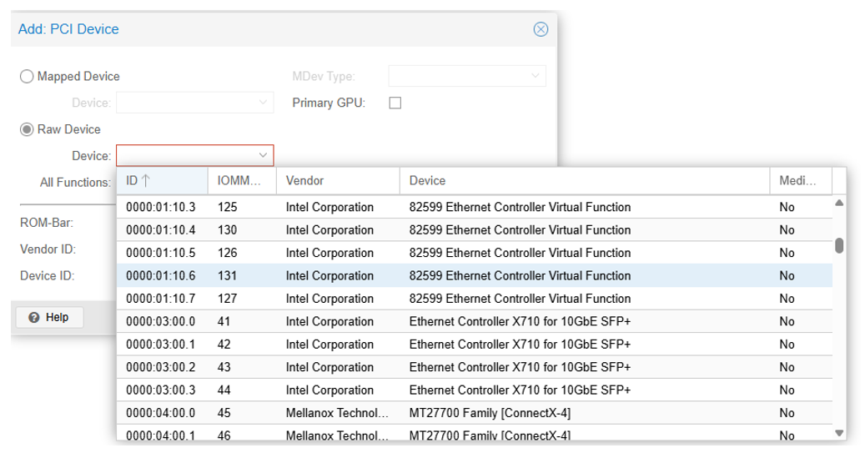Click Mellanox Technol... vendor in row 0000:04:00.0
865x453 pixels.
(x=337, y=413)
